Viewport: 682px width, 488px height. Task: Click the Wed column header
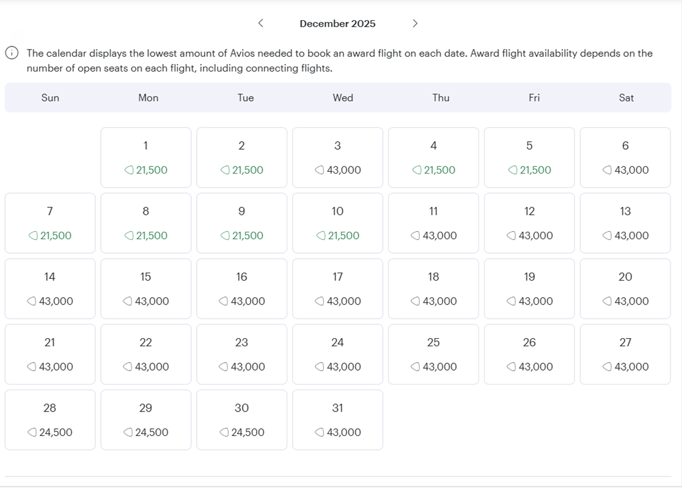pos(343,98)
